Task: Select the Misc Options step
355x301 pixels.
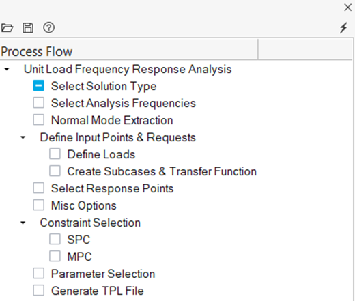Action: (x=84, y=205)
